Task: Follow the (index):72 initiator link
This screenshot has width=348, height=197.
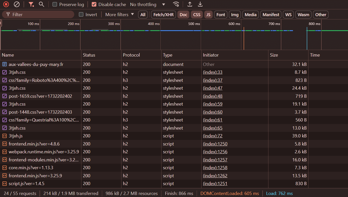Action: click(213, 136)
